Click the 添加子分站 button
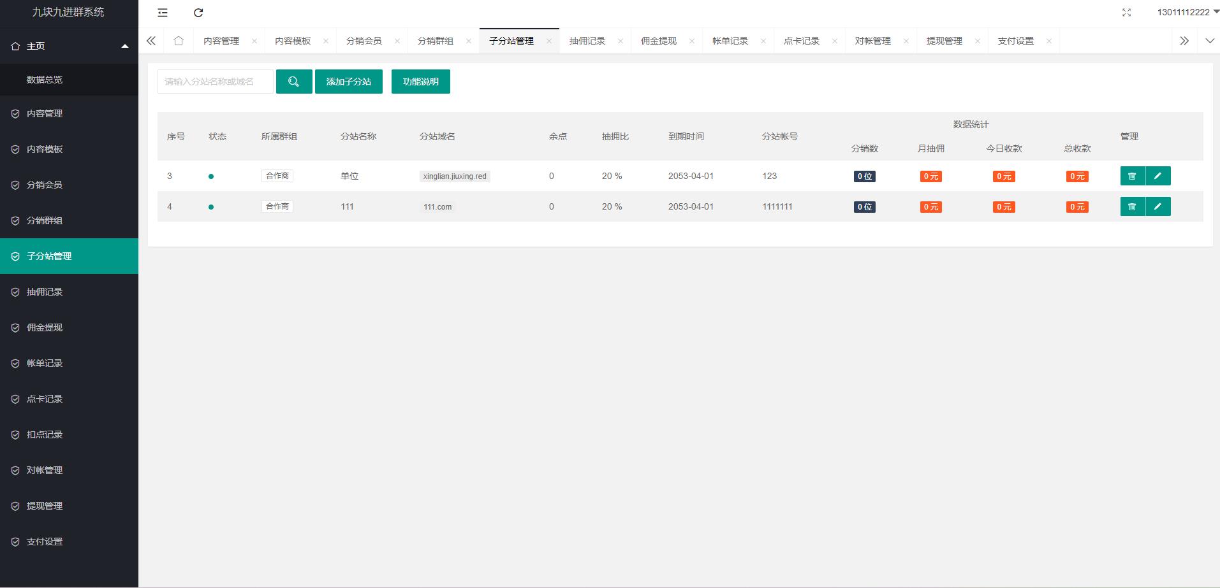 (x=348, y=82)
